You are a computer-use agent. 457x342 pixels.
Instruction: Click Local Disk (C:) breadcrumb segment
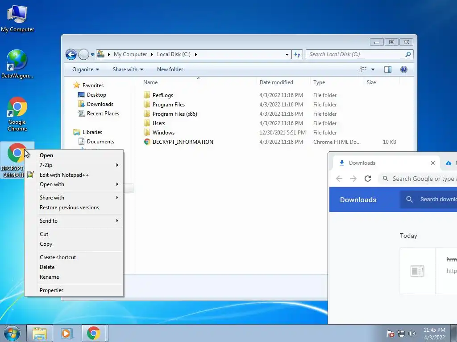(x=174, y=54)
